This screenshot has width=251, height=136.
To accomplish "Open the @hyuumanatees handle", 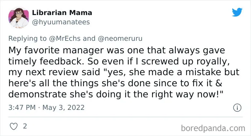I will 61,22.
